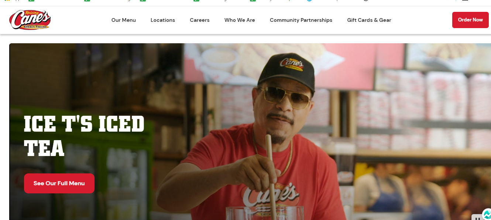Click the glass at the video bottom
The width and height of the screenshot is (491, 220).
pos(264,213)
